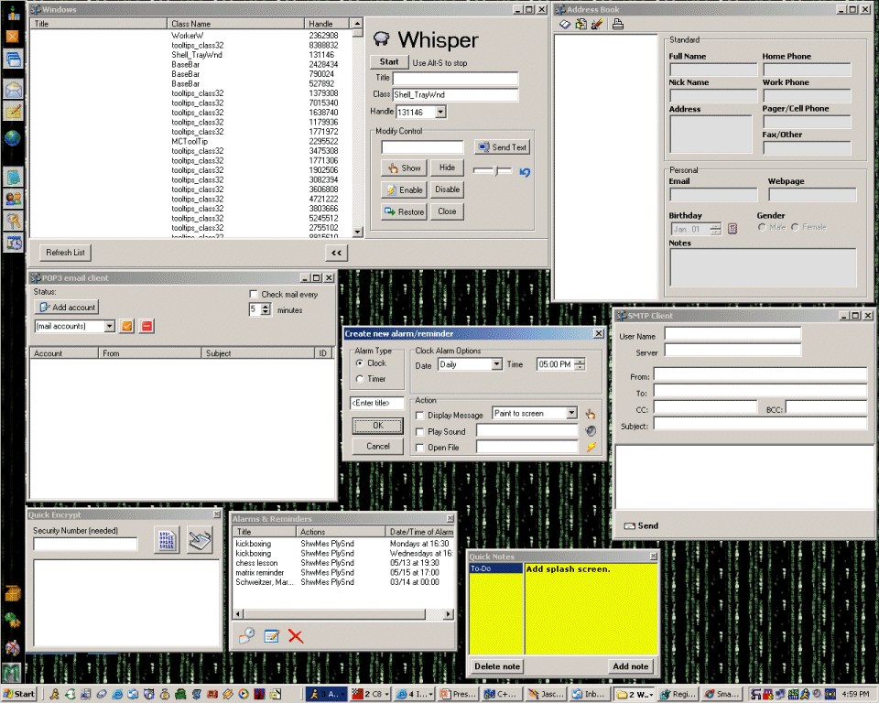Enable the Display Message checkbox
This screenshot has height=703, width=879.
[419, 416]
